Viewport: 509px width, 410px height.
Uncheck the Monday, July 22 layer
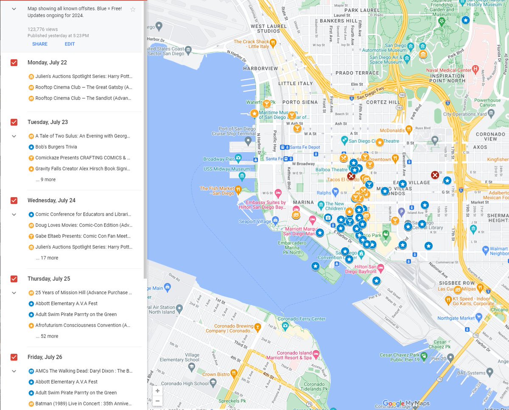coord(14,62)
